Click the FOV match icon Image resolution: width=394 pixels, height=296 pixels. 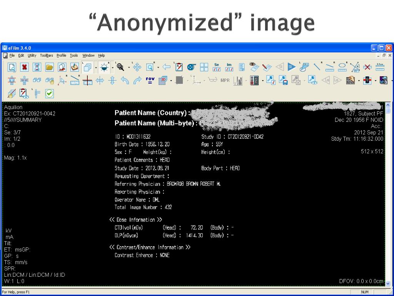coord(150,81)
